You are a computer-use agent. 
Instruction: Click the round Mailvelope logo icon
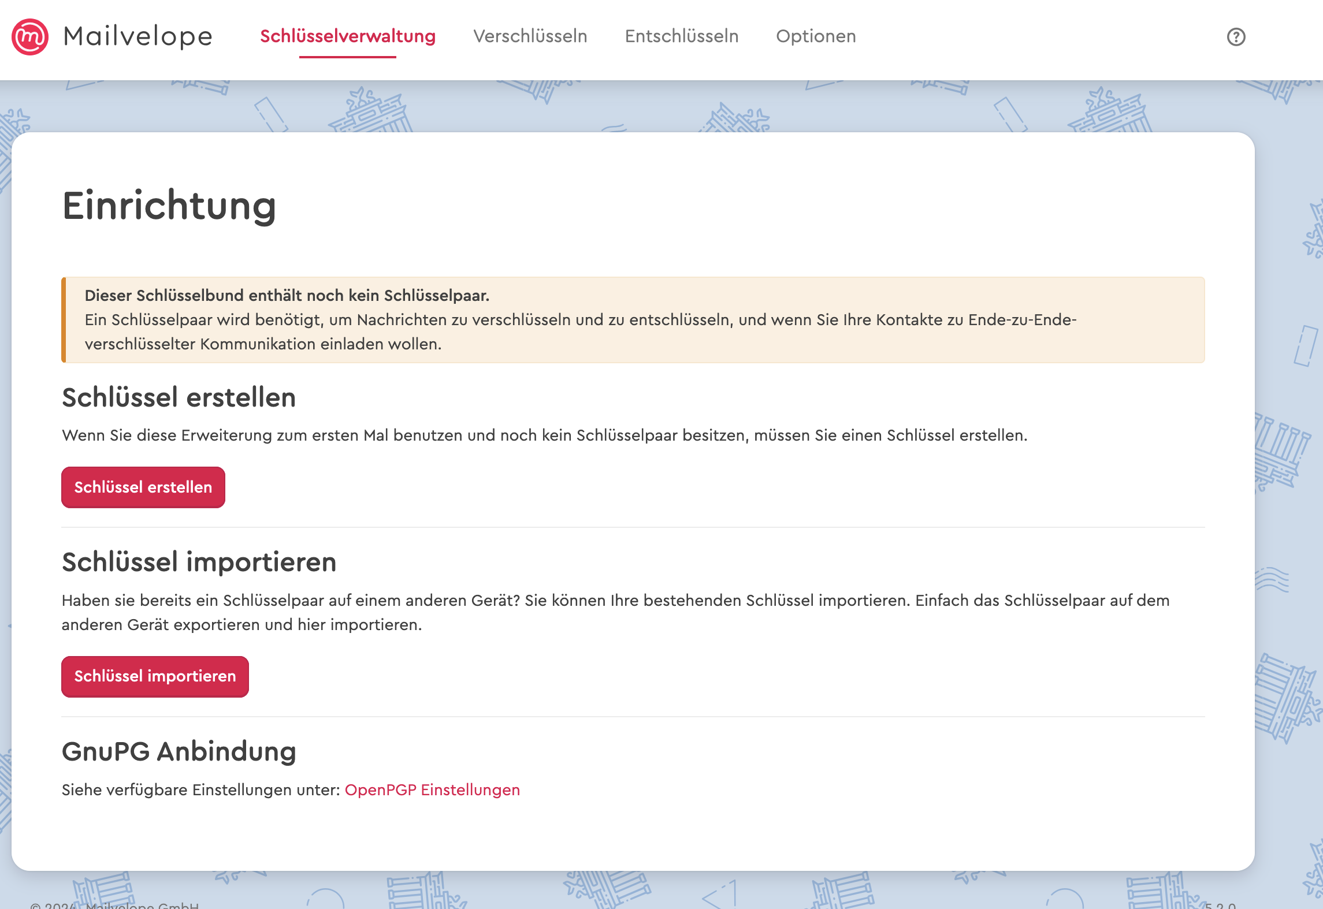(x=30, y=37)
